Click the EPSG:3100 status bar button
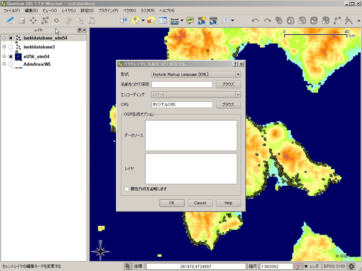Viewport: 362px width, 271px height. tap(334, 266)
